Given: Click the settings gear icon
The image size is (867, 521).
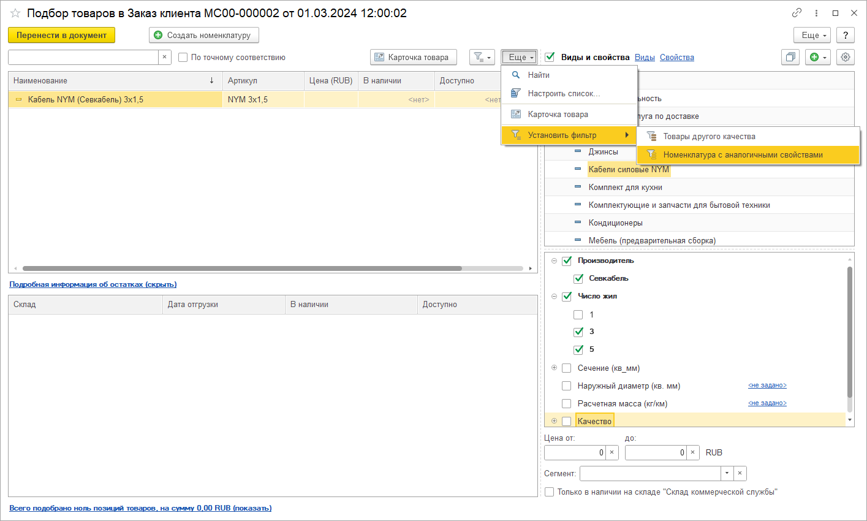Looking at the screenshot, I should (846, 57).
